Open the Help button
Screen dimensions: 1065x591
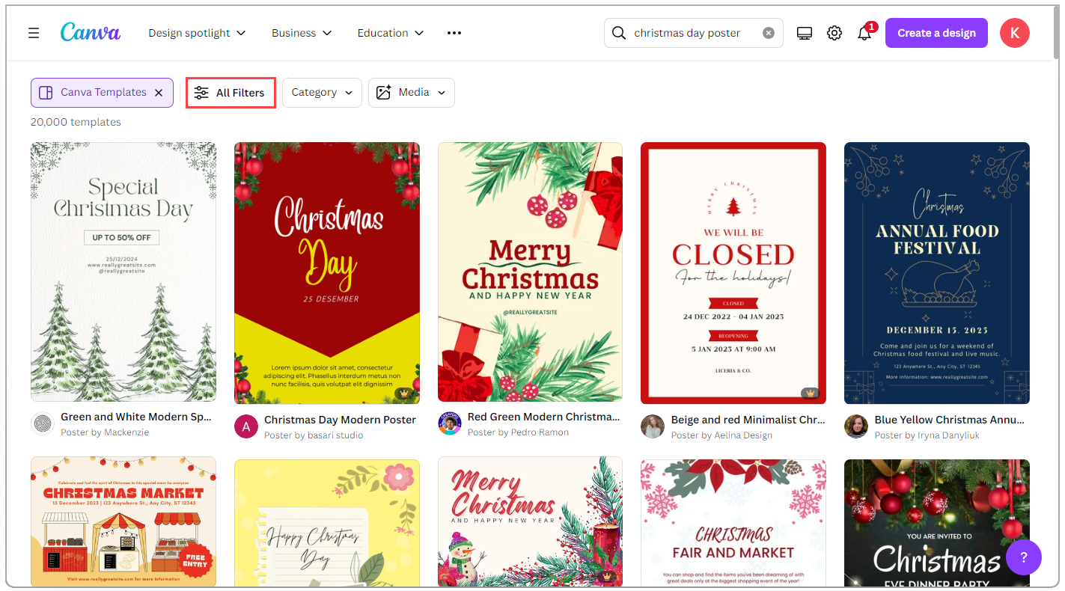click(1023, 557)
